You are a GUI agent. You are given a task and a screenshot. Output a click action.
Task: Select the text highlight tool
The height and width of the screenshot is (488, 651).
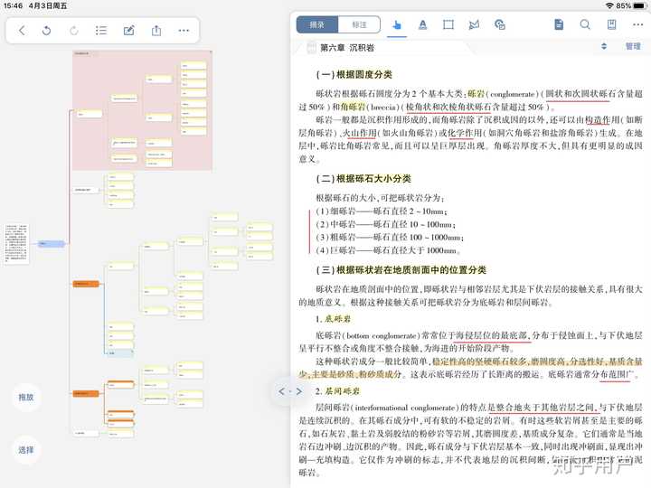tap(422, 25)
